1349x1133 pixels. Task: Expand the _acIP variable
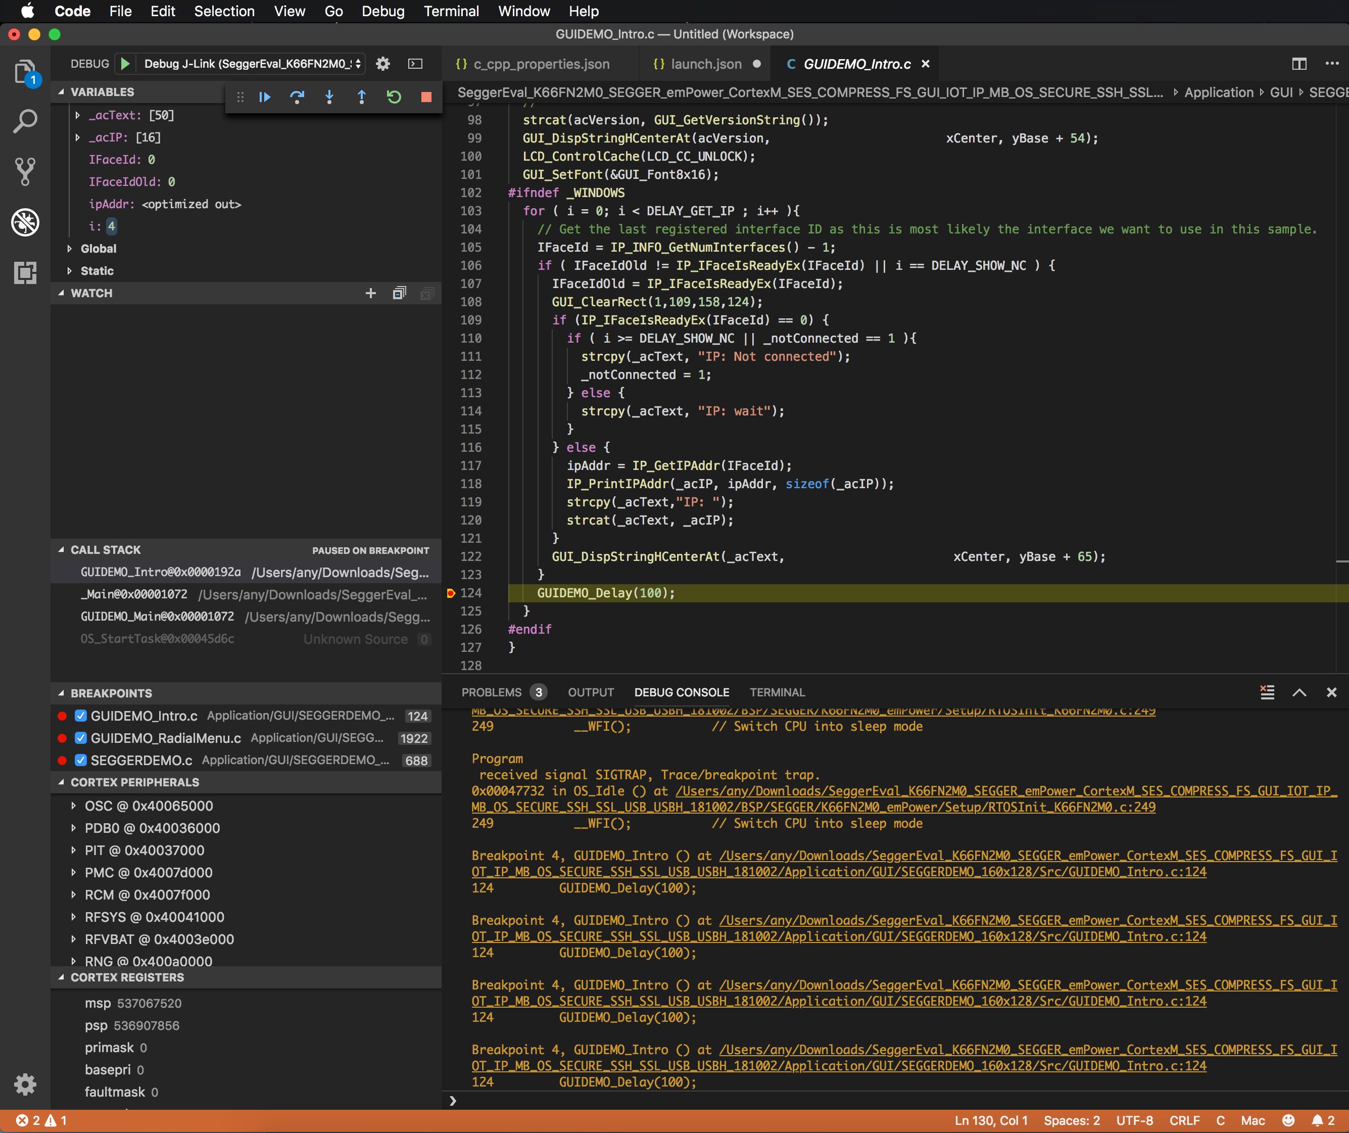point(78,137)
